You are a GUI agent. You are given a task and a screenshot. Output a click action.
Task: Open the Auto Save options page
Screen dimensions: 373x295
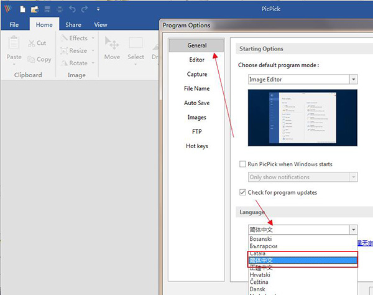196,103
